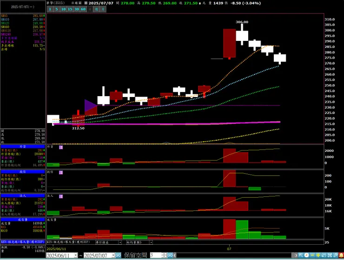
Task: Click the SMA240 row in the legend
Action: [x=23, y=34]
